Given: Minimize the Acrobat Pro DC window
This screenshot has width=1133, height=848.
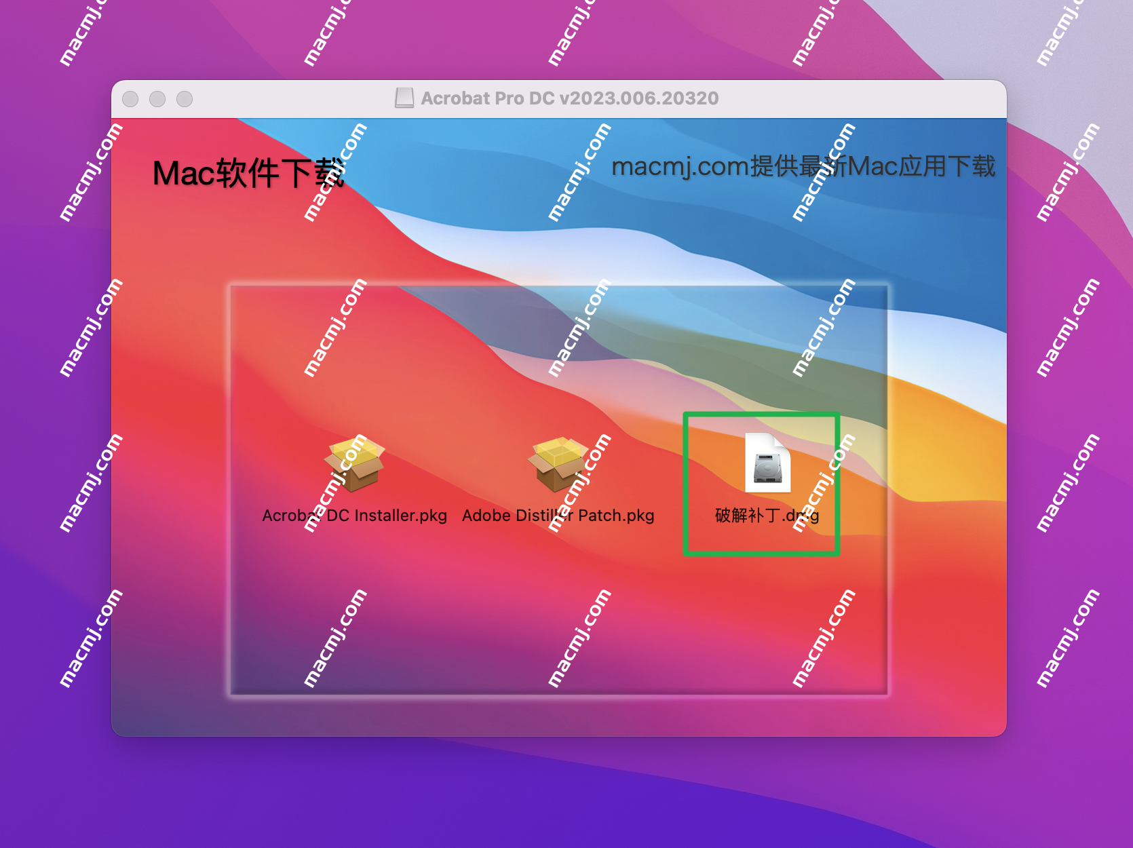Looking at the screenshot, I should coord(157,99).
